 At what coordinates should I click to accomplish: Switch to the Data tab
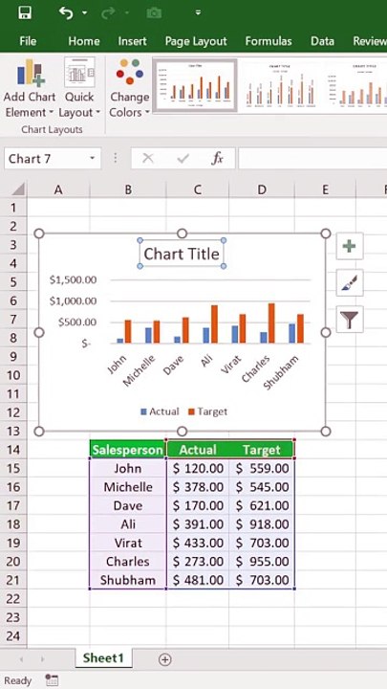pyautogui.click(x=322, y=41)
